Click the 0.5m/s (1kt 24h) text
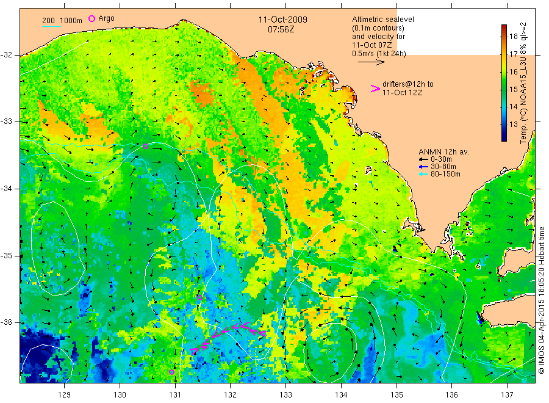This screenshot has width=549, height=403. [x=379, y=54]
